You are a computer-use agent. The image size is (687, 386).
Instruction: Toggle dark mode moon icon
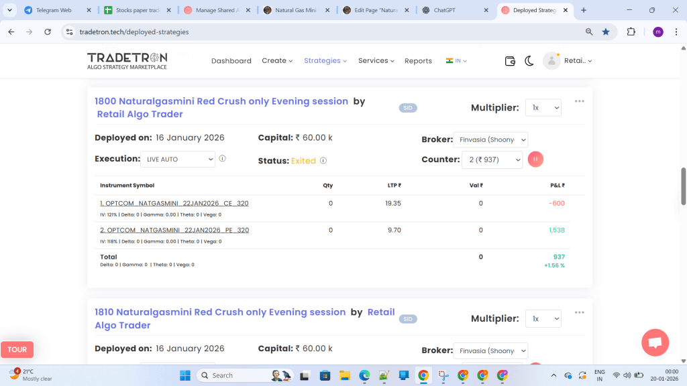[529, 61]
